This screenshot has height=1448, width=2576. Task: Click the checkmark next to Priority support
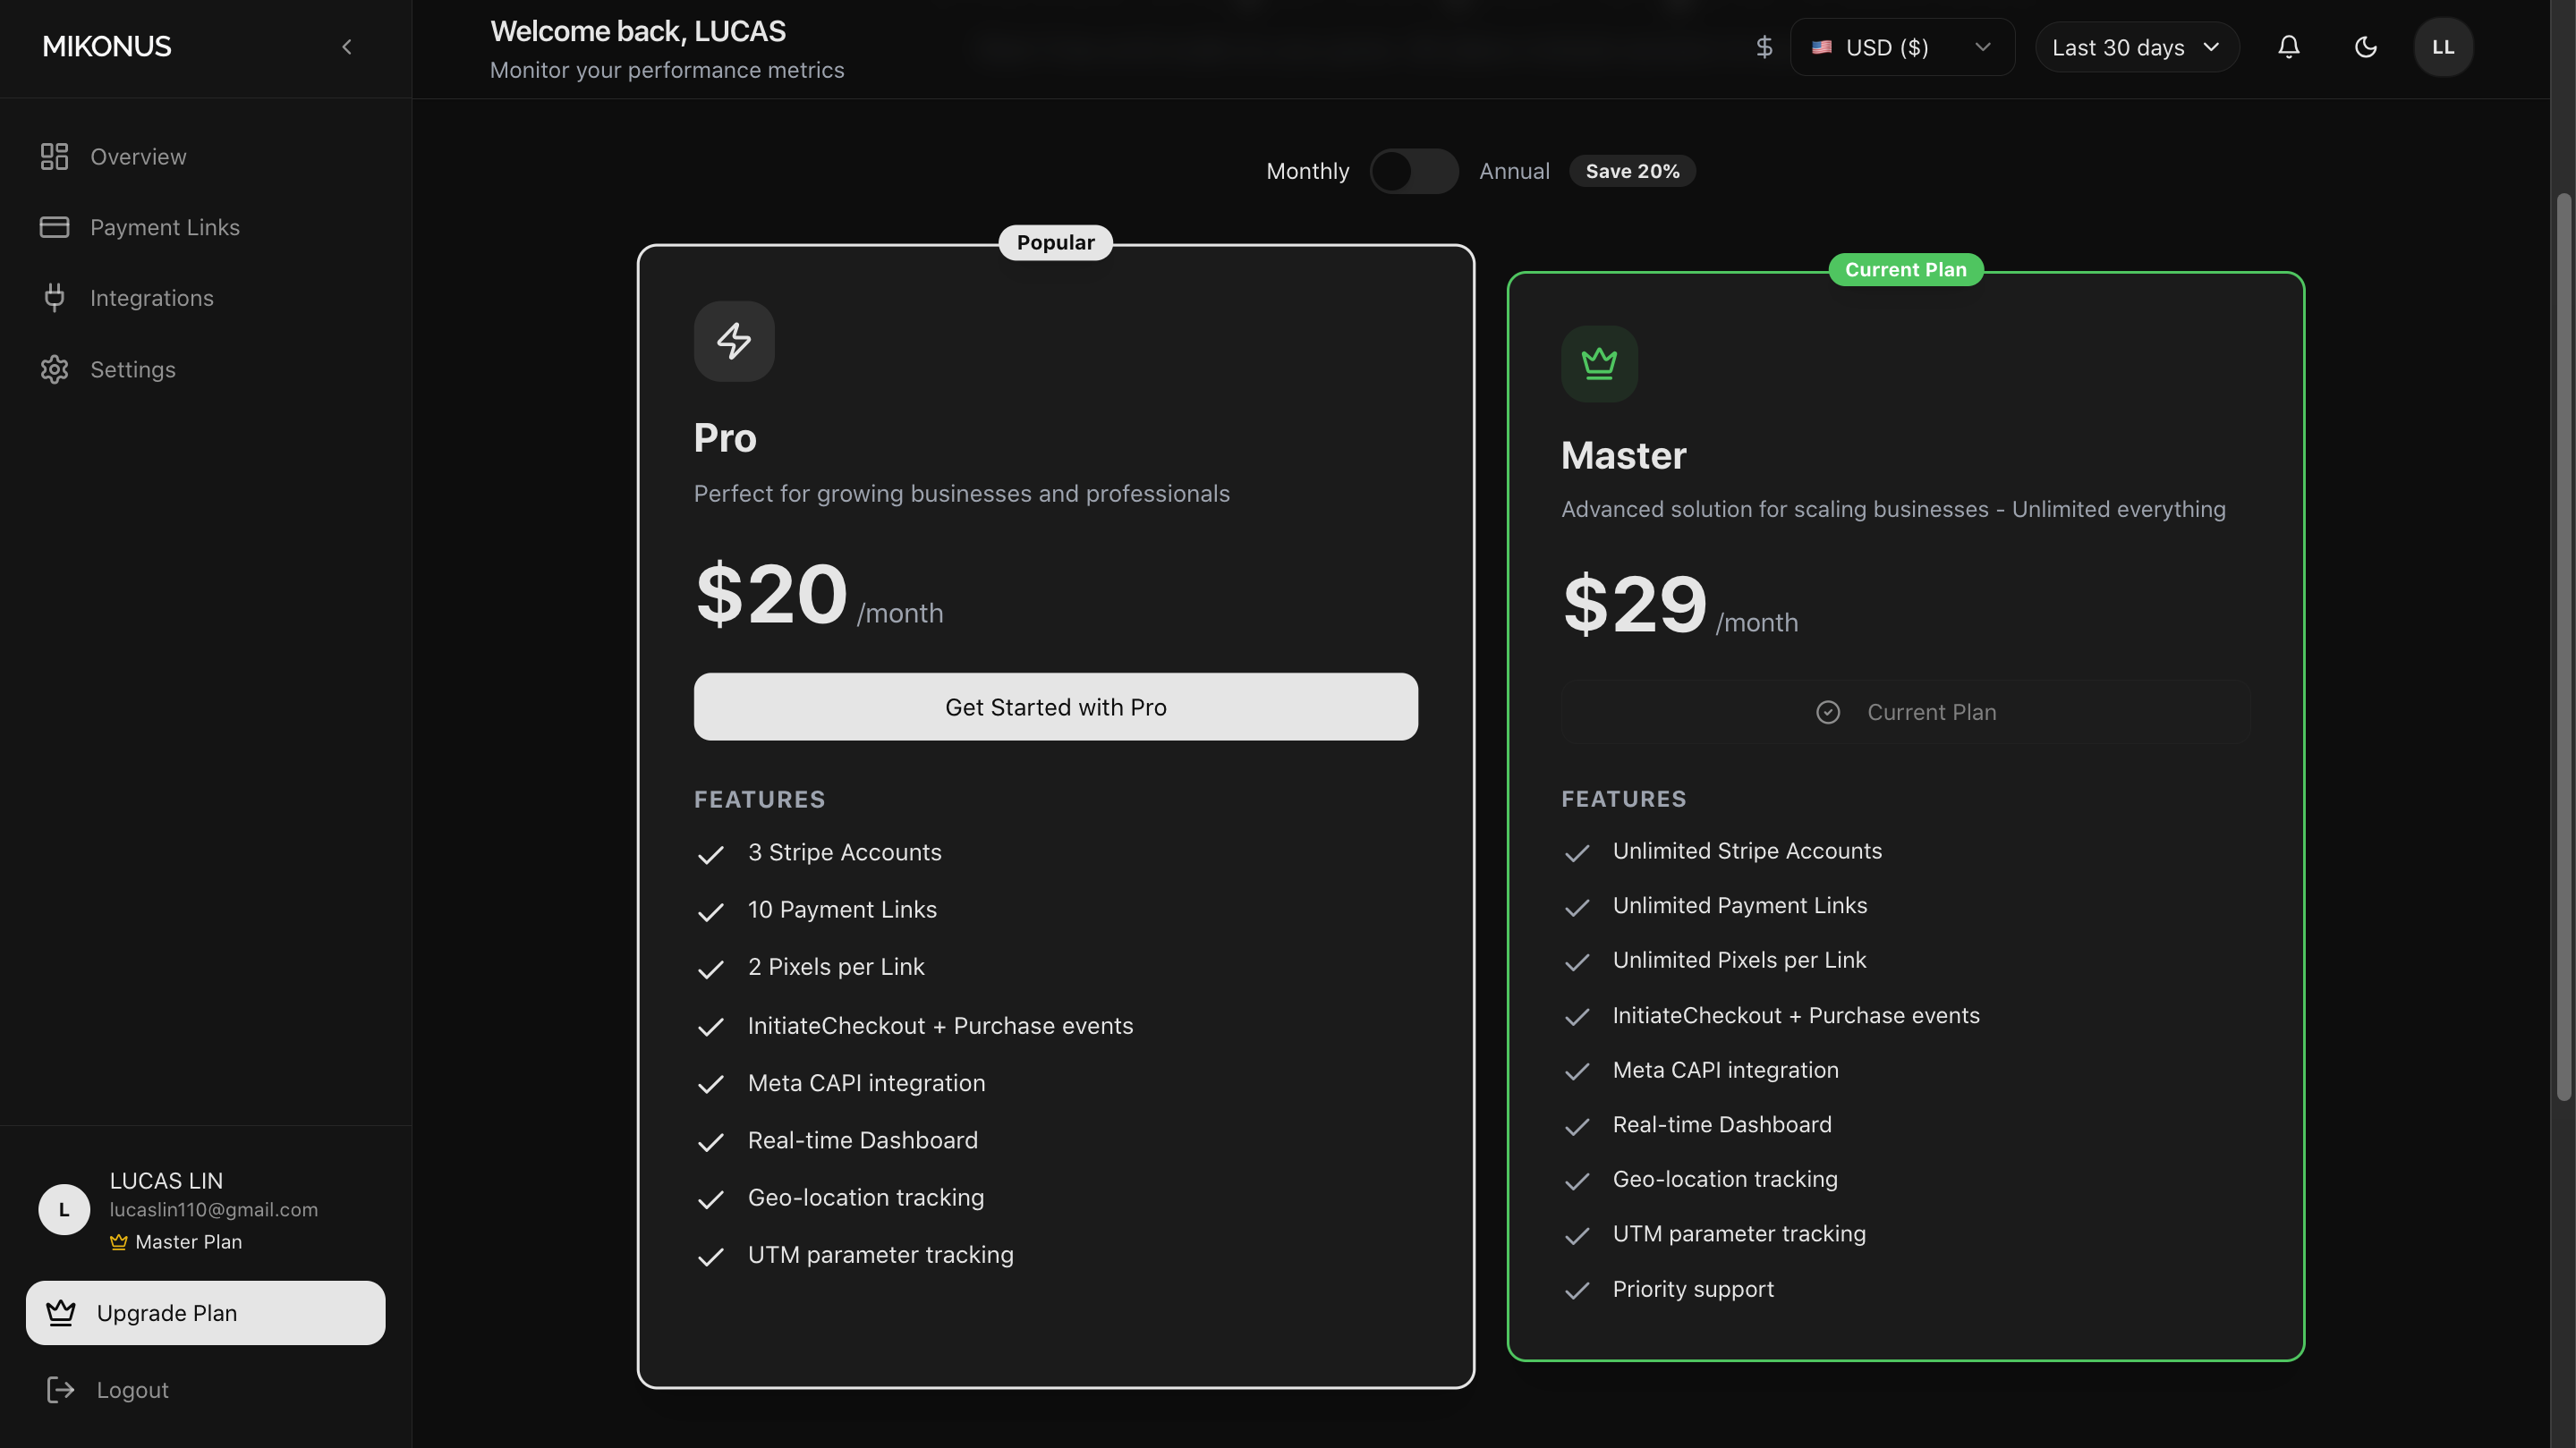coord(1577,1290)
